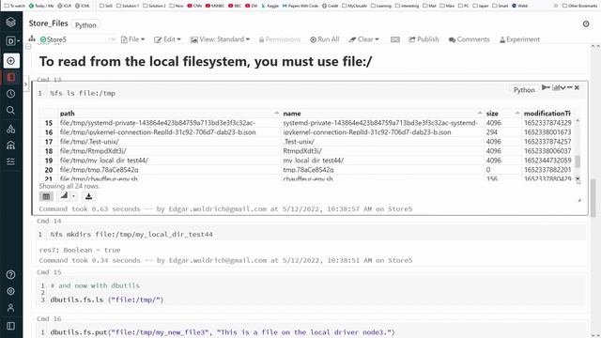Click the notebook page vertical scrollbar
Image resolution: width=601 pixels, height=338 pixels.
[x=593, y=197]
